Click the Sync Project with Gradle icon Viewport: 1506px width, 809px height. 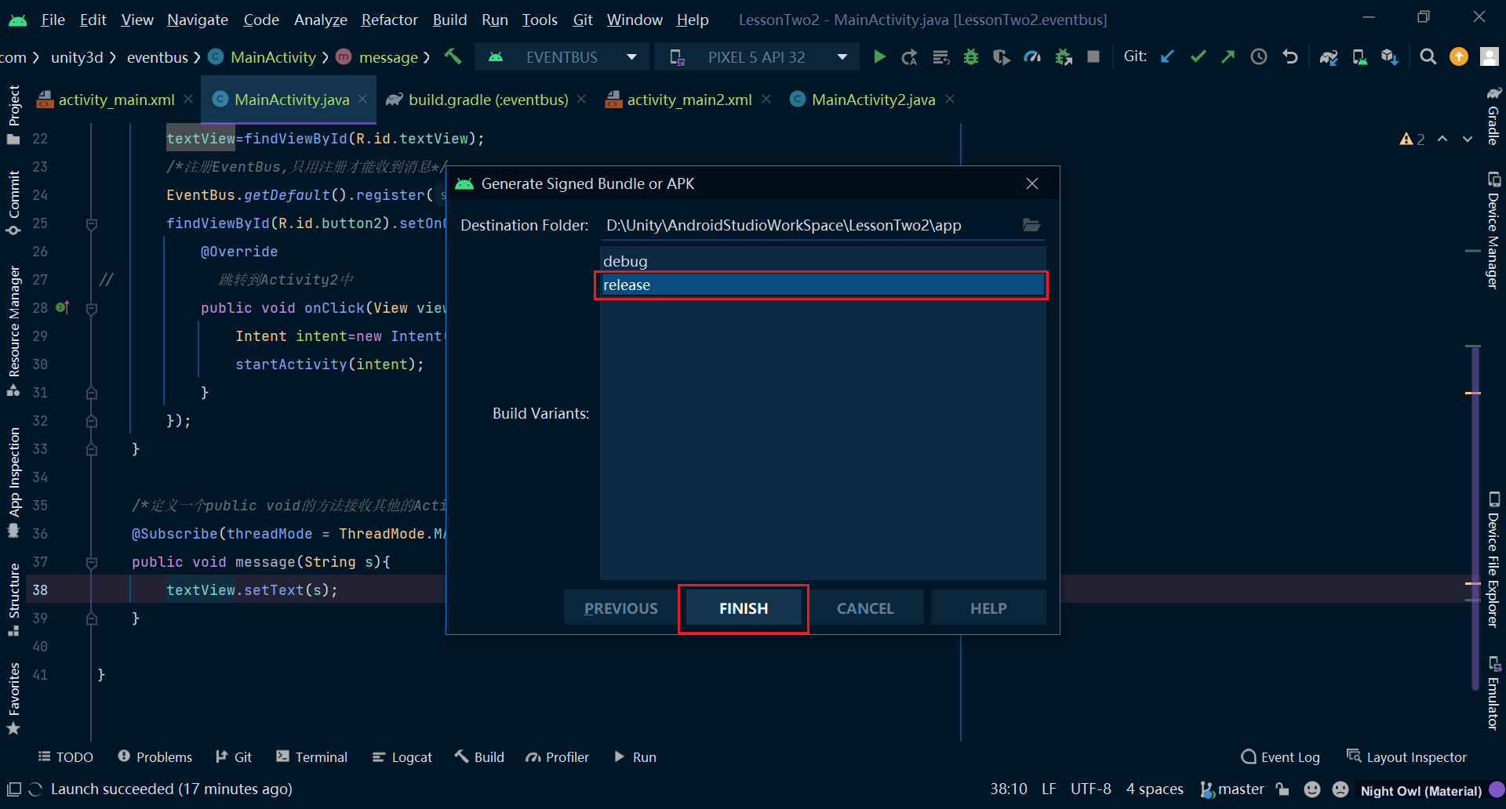pyautogui.click(x=1329, y=56)
